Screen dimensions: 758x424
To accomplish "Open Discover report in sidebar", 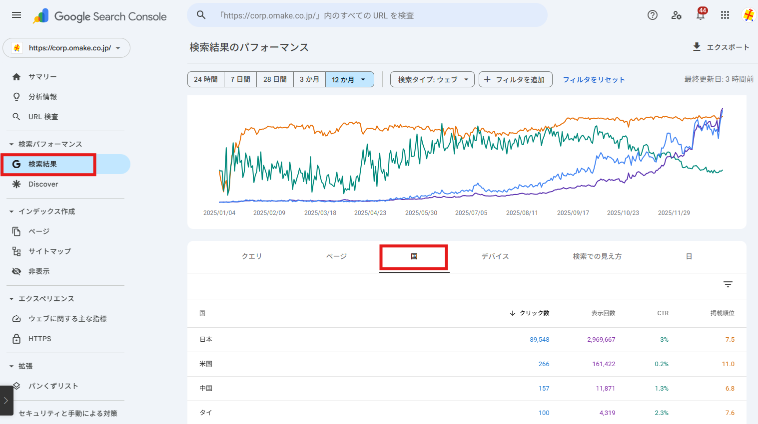I will click(43, 184).
